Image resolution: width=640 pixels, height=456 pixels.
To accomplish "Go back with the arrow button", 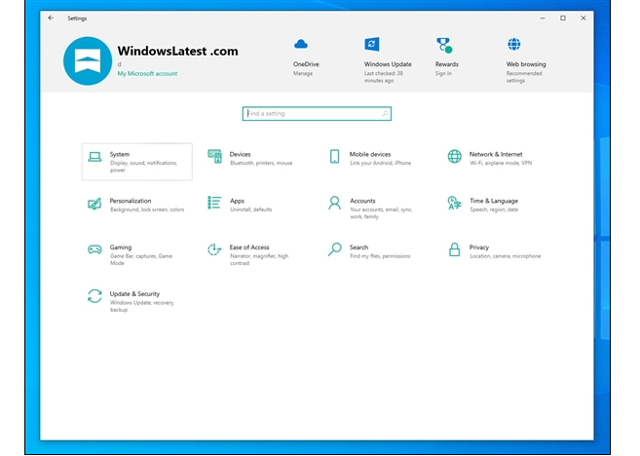I will click(x=51, y=18).
